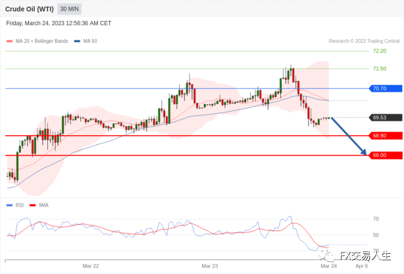Click the Mar 24 date axis label

tap(328, 266)
